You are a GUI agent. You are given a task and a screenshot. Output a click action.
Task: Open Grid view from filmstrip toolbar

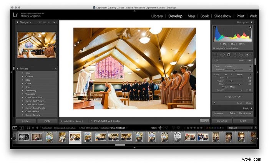coord(28,128)
